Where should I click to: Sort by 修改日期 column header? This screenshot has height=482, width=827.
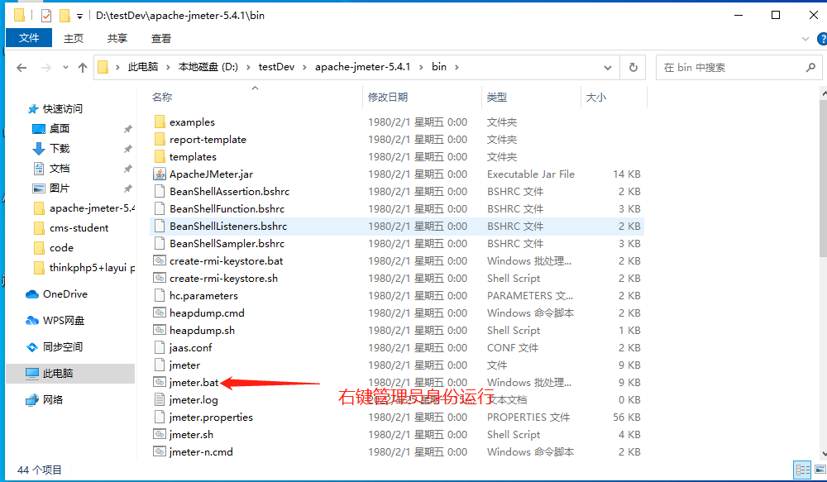[x=388, y=97]
